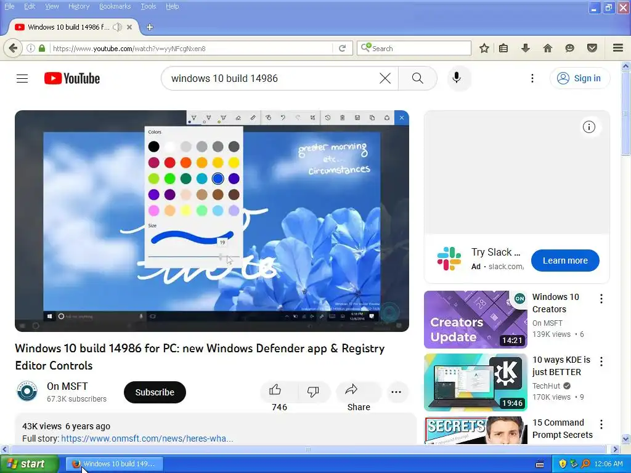The image size is (631, 473).
Task: Open the Try Slack ad title
Action: point(495,252)
